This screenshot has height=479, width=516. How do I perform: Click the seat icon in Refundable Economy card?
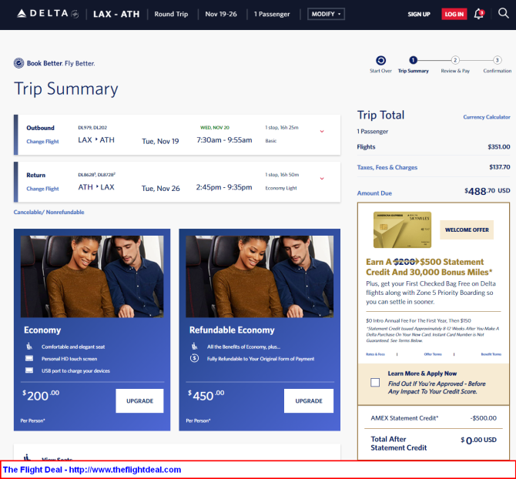pos(195,346)
